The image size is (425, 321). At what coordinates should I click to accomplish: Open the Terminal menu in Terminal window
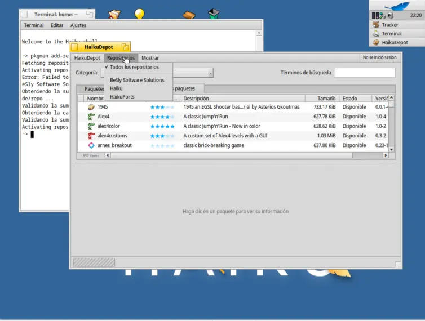point(34,25)
